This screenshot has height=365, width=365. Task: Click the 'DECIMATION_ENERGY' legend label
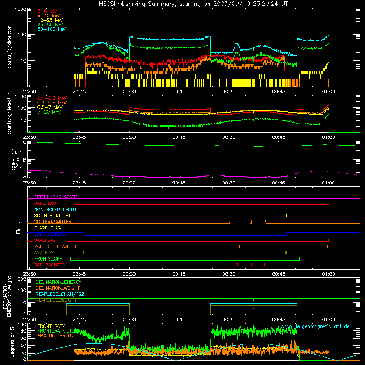(58, 282)
